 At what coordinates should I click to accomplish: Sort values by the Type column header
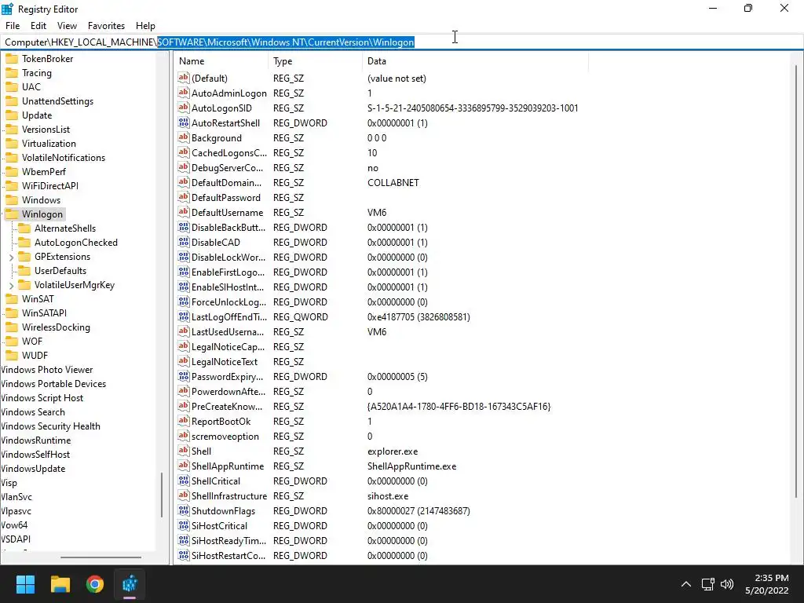point(316,61)
